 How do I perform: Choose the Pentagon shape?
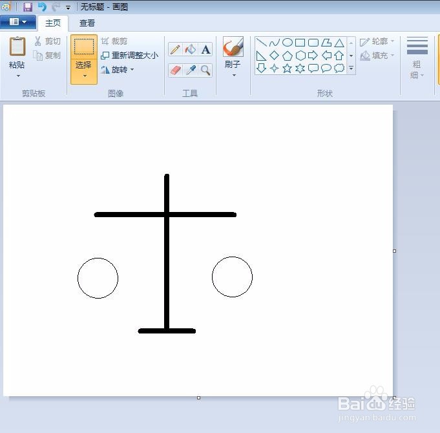click(x=288, y=56)
